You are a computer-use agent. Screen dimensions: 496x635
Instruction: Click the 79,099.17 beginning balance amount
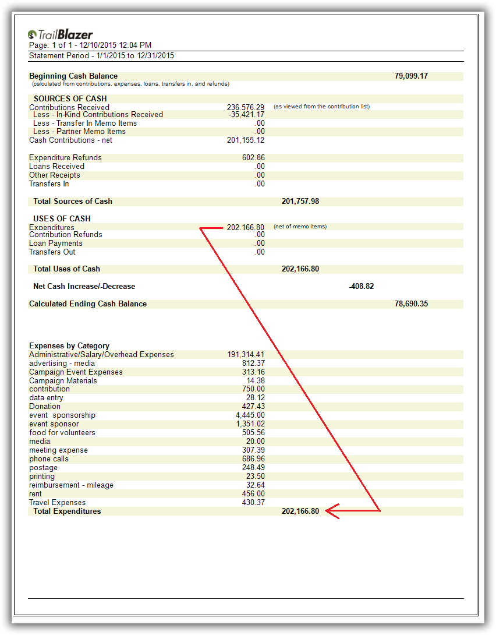click(x=411, y=76)
